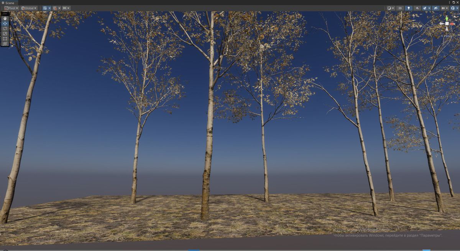Screen dimensions: 460x251
Task: Click the snap increment icon on the toolbar
Action: pyautogui.click(x=56, y=8)
